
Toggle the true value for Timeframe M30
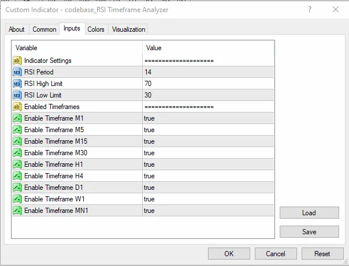click(149, 153)
